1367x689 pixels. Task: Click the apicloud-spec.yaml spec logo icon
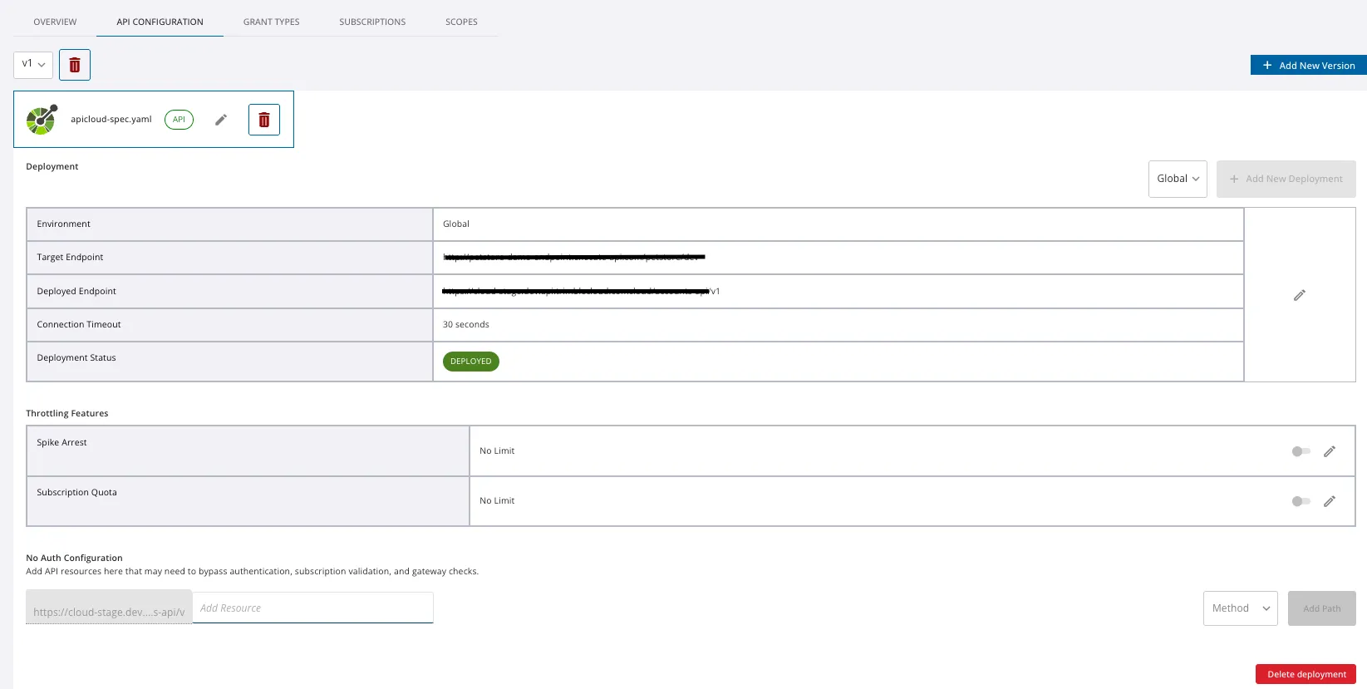pos(42,120)
